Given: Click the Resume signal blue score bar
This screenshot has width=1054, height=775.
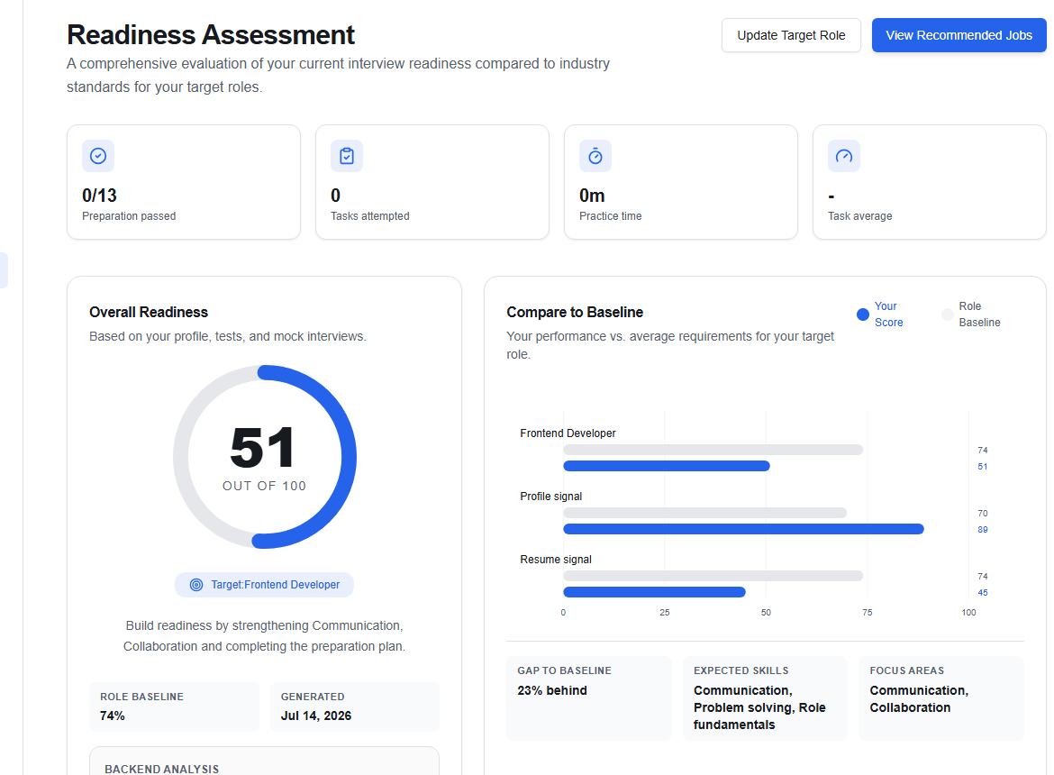Looking at the screenshot, I should tap(654, 592).
